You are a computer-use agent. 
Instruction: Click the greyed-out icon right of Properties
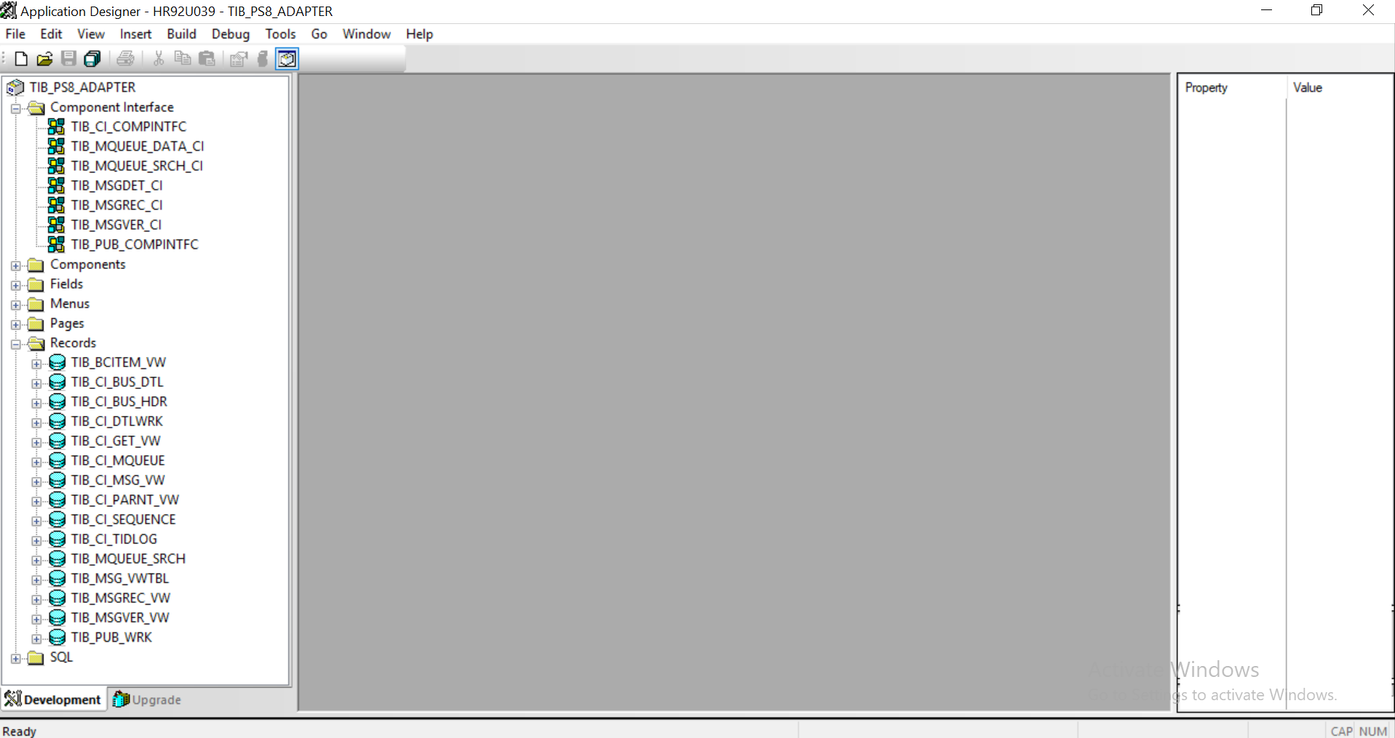pos(263,59)
